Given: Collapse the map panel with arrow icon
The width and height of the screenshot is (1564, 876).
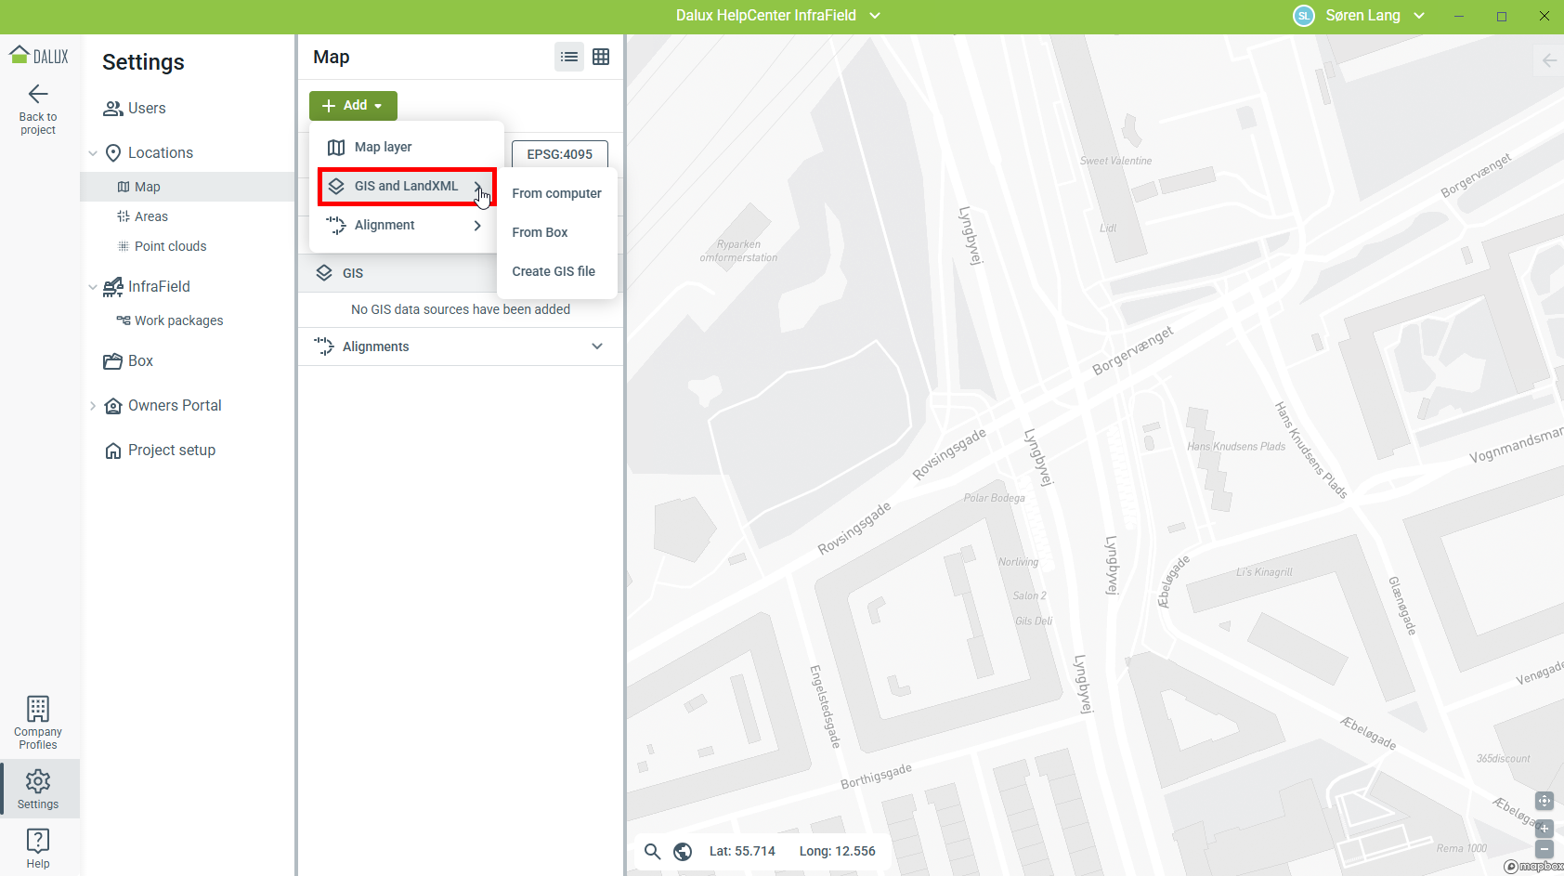Looking at the screenshot, I should tap(1548, 60).
